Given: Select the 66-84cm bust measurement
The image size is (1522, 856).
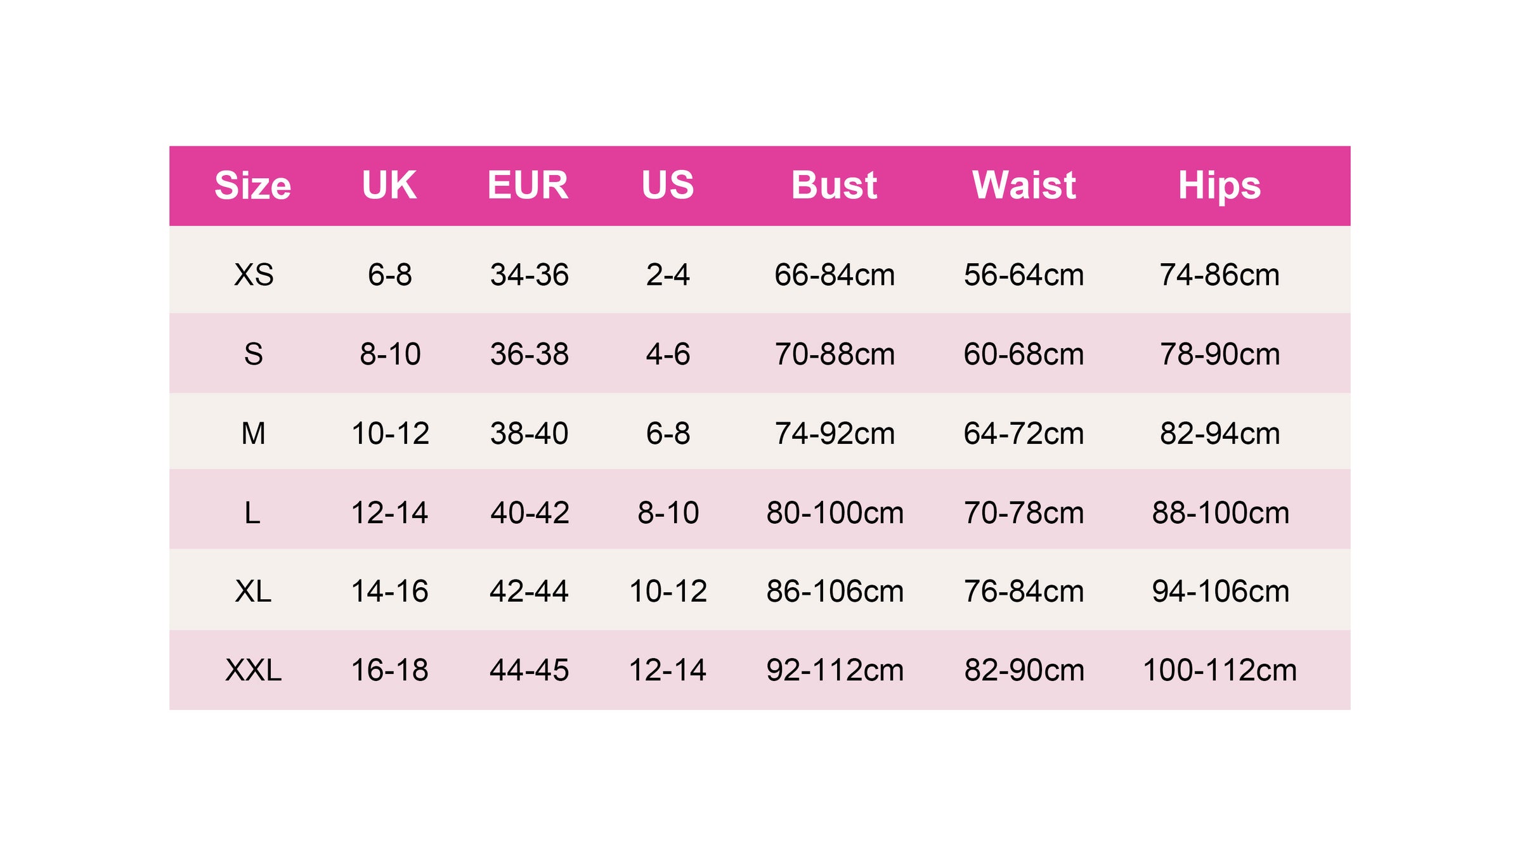Looking at the screenshot, I should point(834,275).
